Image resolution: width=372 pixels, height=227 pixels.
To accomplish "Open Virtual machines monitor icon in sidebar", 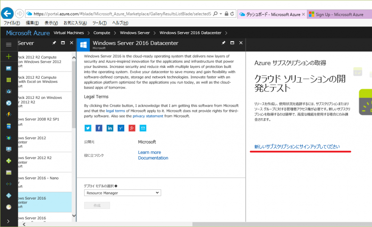I will click(9, 149).
